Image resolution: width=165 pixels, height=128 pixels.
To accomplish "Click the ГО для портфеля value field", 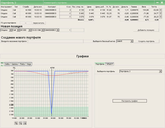I will [x=26, y=23].
